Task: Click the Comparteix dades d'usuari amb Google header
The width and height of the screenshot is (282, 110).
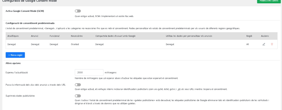Action: click(115, 36)
